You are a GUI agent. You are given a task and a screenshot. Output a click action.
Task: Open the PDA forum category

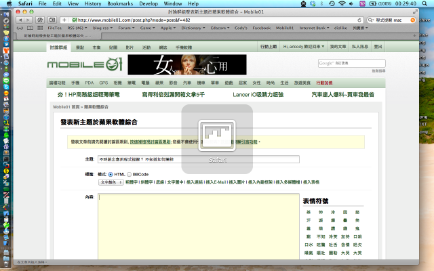coord(89,83)
